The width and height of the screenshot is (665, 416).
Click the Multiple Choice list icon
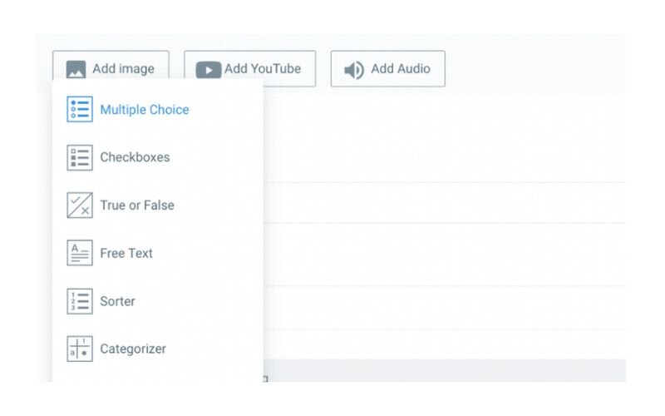pyautogui.click(x=80, y=109)
